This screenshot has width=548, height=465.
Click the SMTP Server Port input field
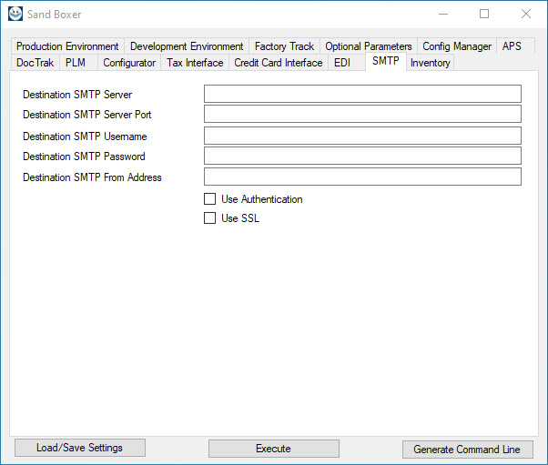tap(362, 114)
